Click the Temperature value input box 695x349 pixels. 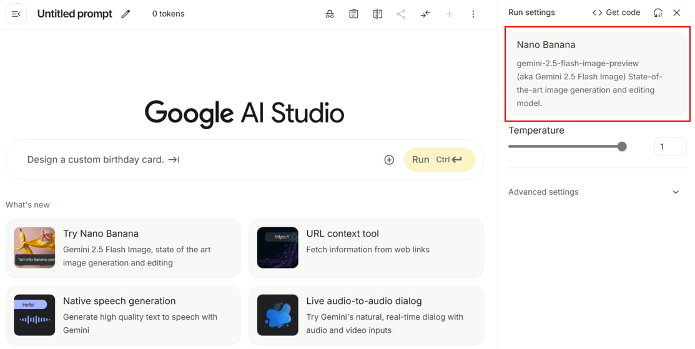pos(669,147)
